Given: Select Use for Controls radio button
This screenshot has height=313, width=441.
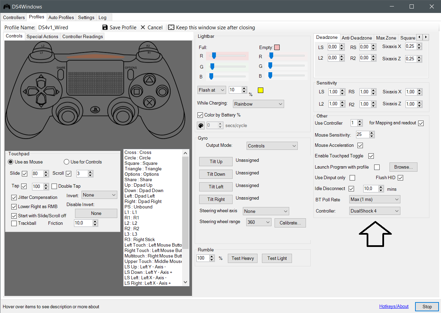Looking at the screenshot, I should point(67,162).
